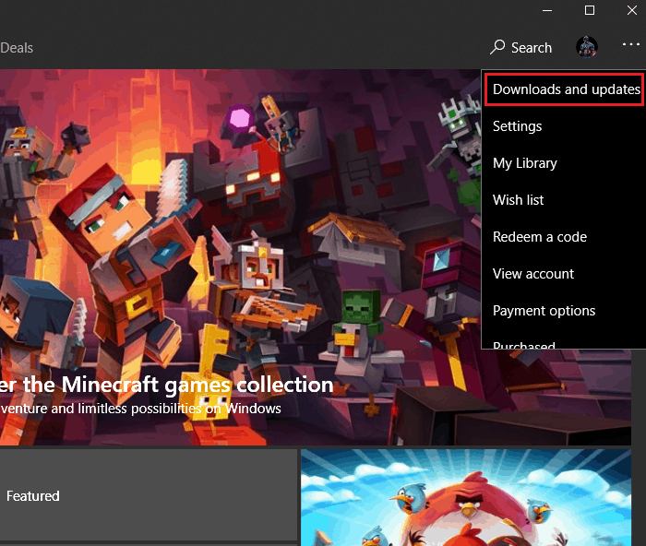This screenshot has height=546, width=646.
Task: Click the Featured section tile
Action: click(x=149, y=495)
